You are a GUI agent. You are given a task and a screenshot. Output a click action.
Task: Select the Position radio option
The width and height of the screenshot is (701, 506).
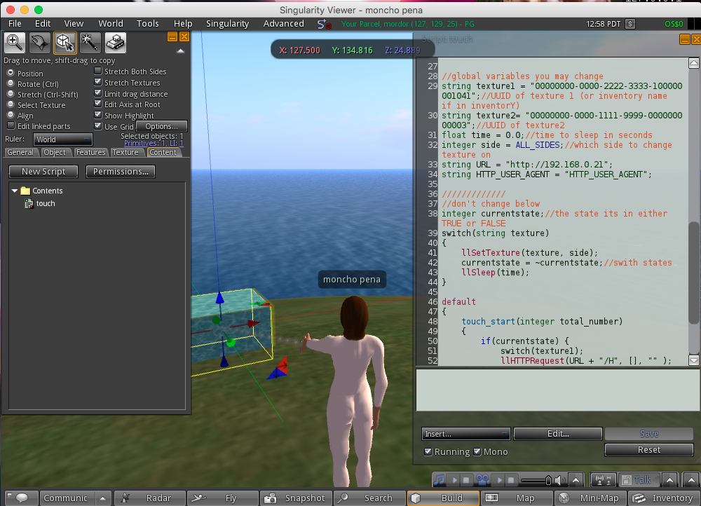click(11, 73)
